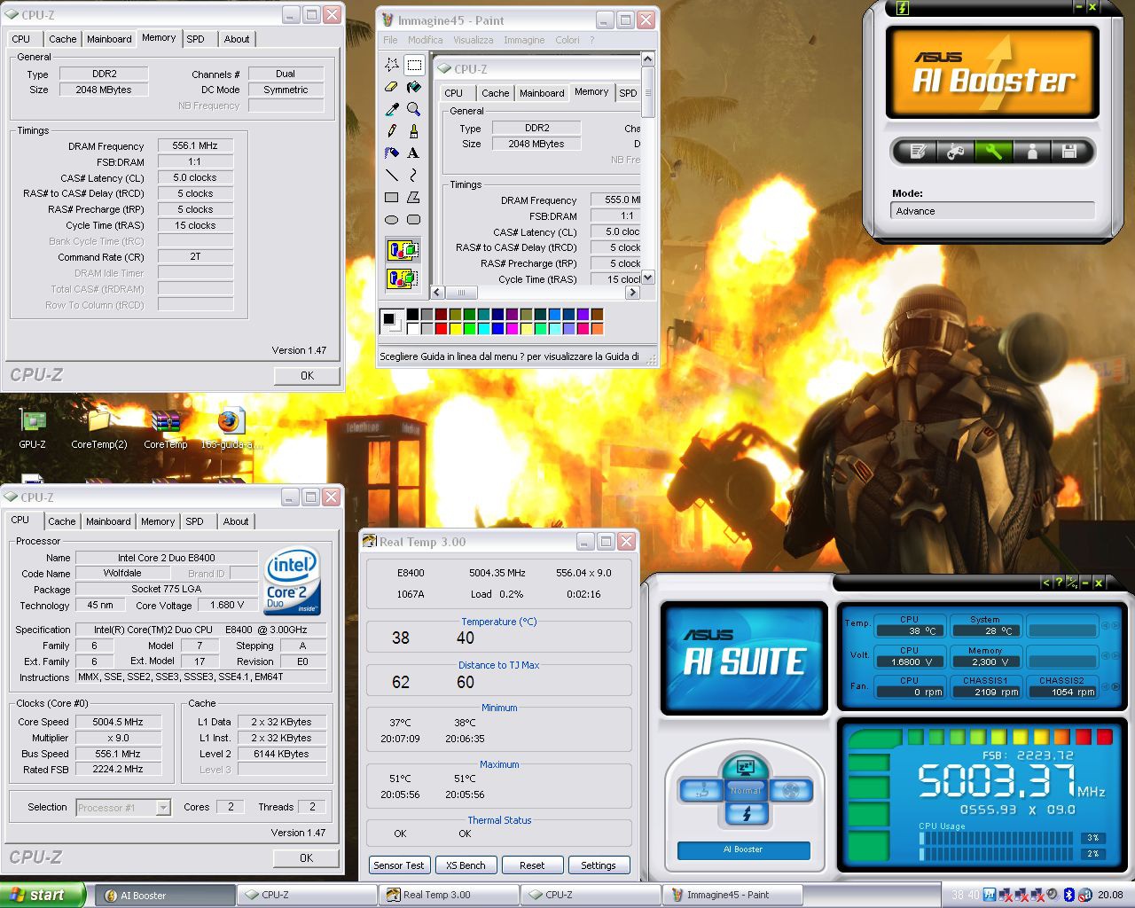Viewport: 1135px width, 908px height.
Task: Switch to Real Temp 3.00 in taskbar
Action: click(449, 895)
